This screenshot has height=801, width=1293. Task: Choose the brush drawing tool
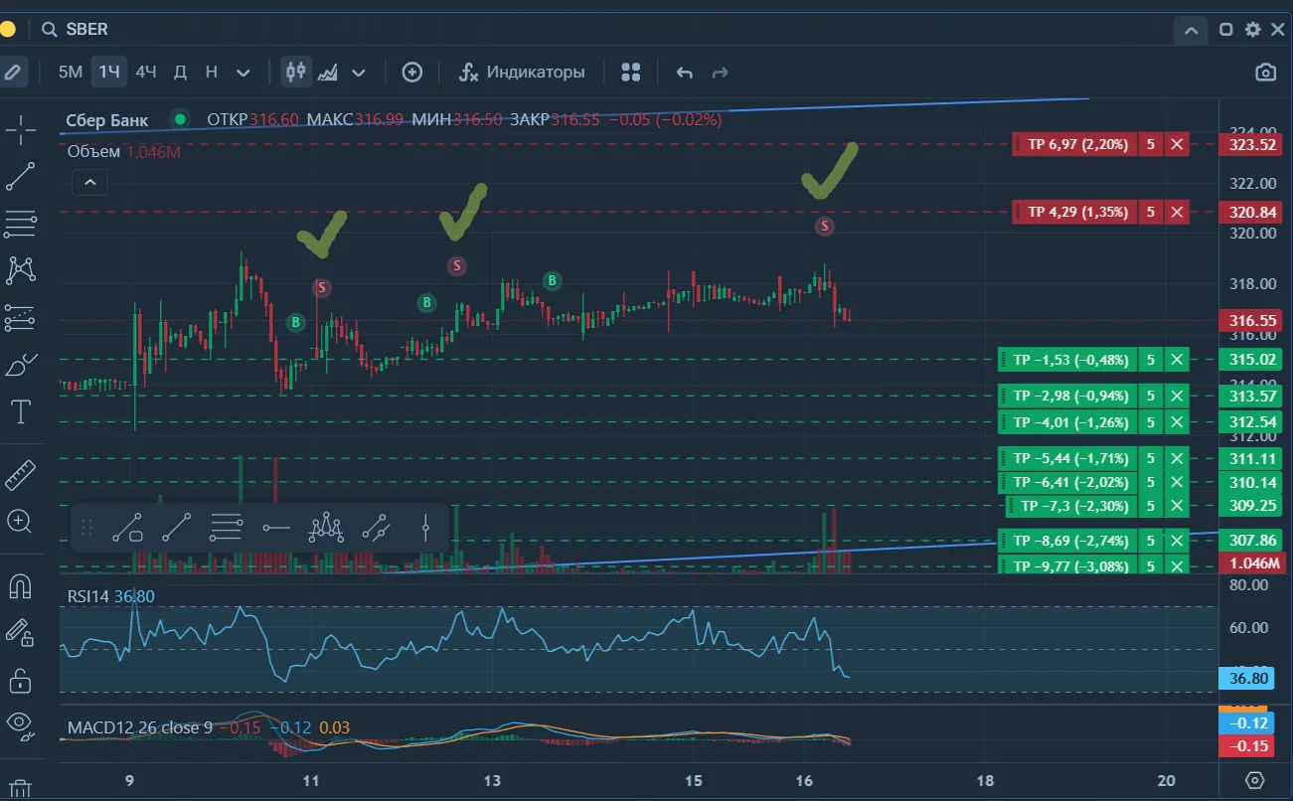[x=21, y=365]
